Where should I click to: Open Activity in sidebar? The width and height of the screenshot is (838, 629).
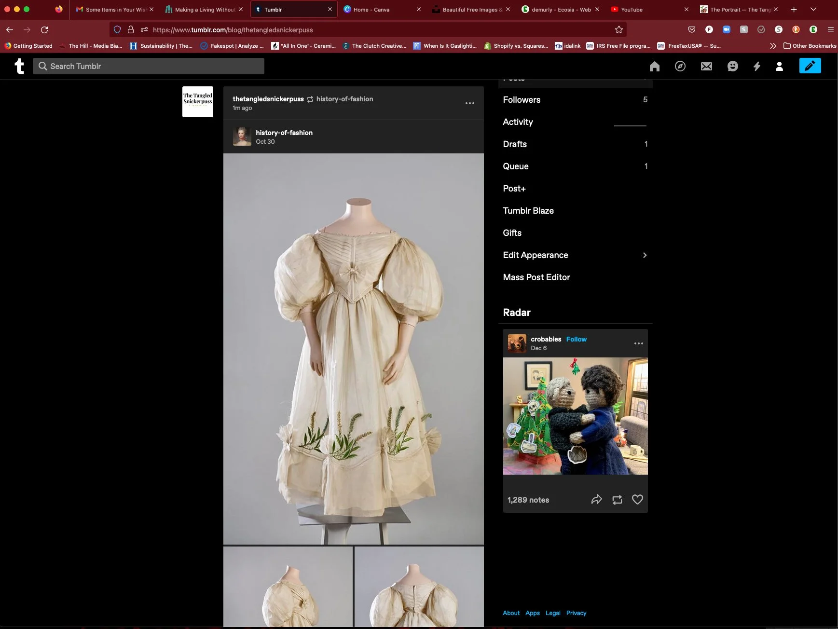tap(575, 122)
